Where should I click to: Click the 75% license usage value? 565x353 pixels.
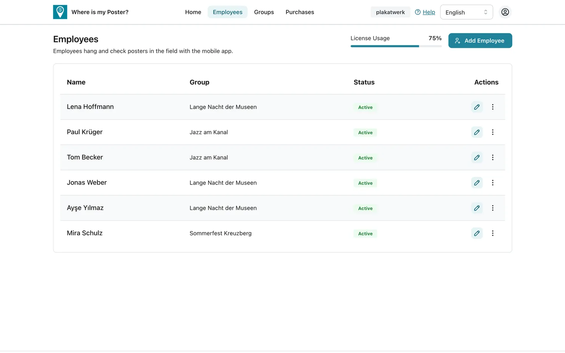pos(435,38)
